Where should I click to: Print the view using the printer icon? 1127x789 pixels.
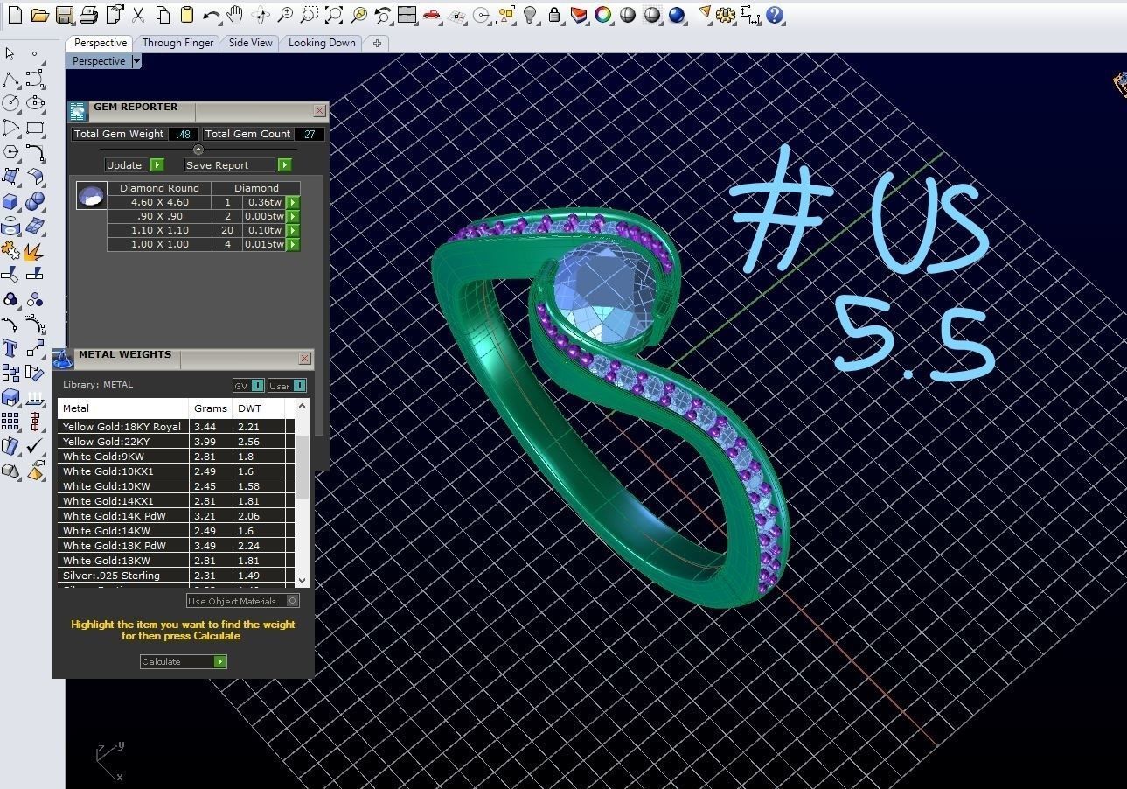point(88,15)
